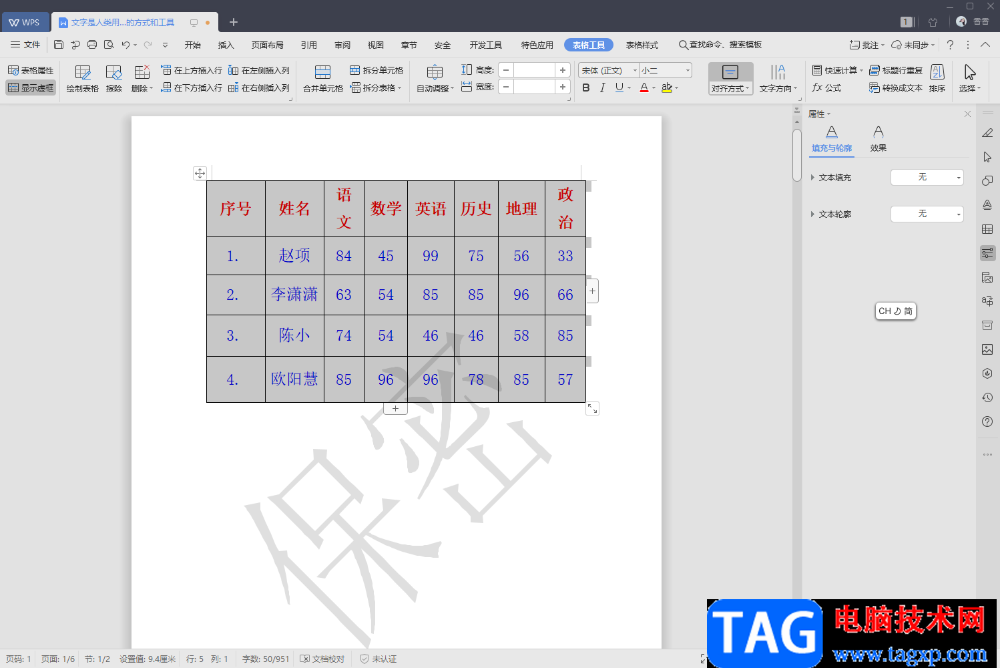Open Split Table (拆分表格) dropdown
Viewport: 1000px width, 668px height.
pos(376,88)
